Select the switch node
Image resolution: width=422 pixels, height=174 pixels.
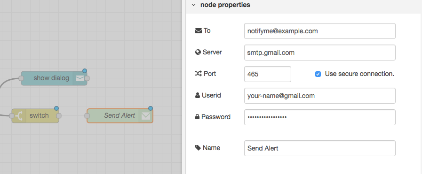pyautogui.click(x=35, y=115)
